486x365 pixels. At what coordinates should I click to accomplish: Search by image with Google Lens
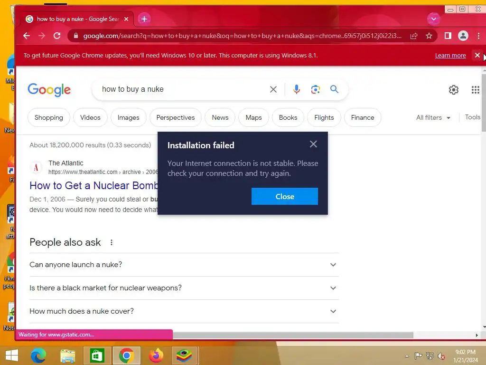click(315, 89)
